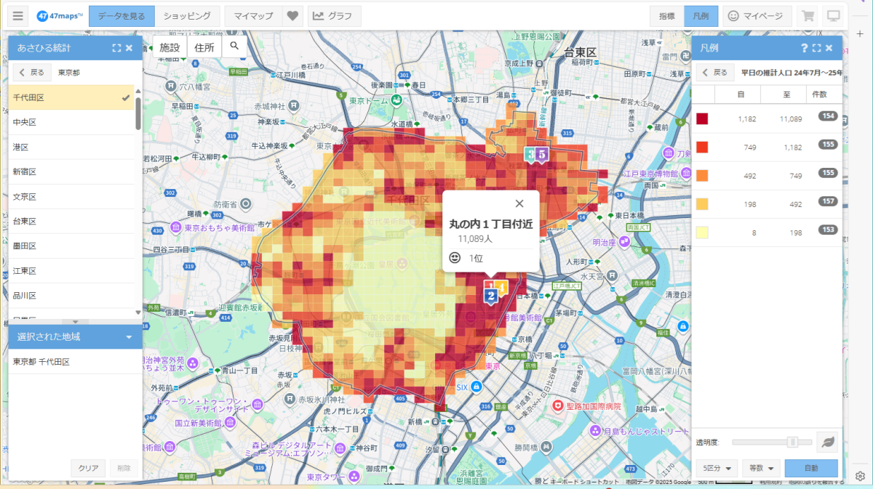The image size is (873, 489).
Task: Open the hamburger main menu
Action: [19, 16]
